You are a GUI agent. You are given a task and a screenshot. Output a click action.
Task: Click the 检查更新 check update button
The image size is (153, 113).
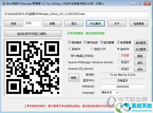click(x=139, y=24)
